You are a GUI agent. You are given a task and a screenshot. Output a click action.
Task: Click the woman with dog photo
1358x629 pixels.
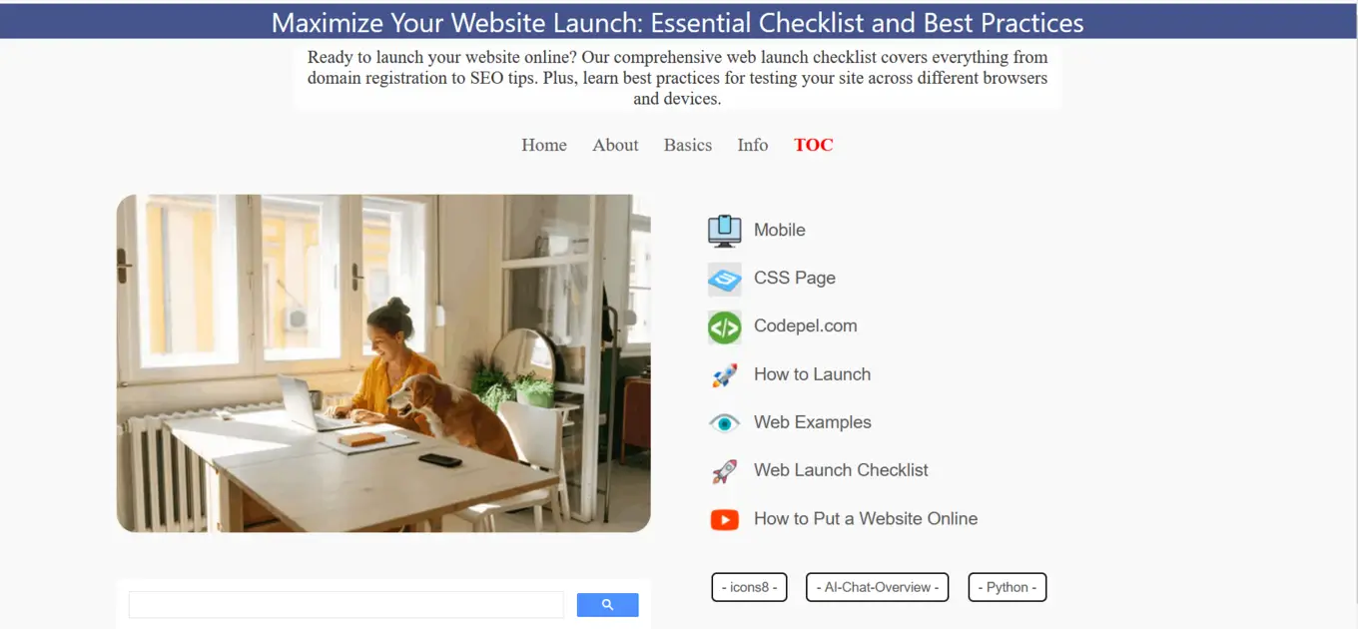pyautogui.click(x=383, y=363)
